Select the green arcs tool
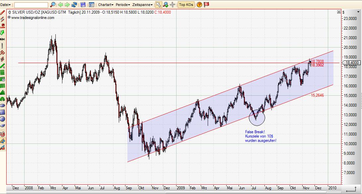 3,99
